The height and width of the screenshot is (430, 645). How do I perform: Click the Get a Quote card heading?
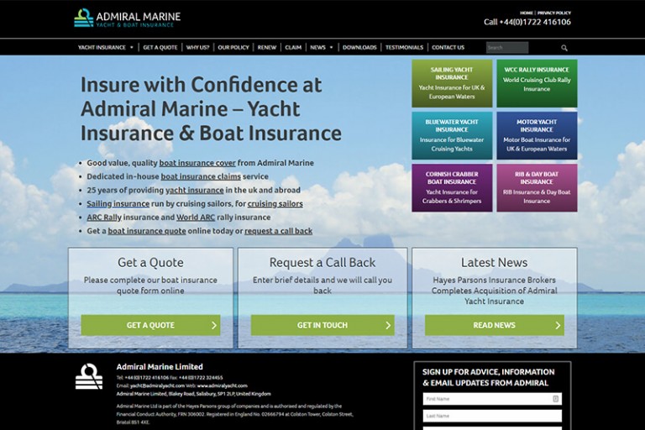tap(150, 263)
